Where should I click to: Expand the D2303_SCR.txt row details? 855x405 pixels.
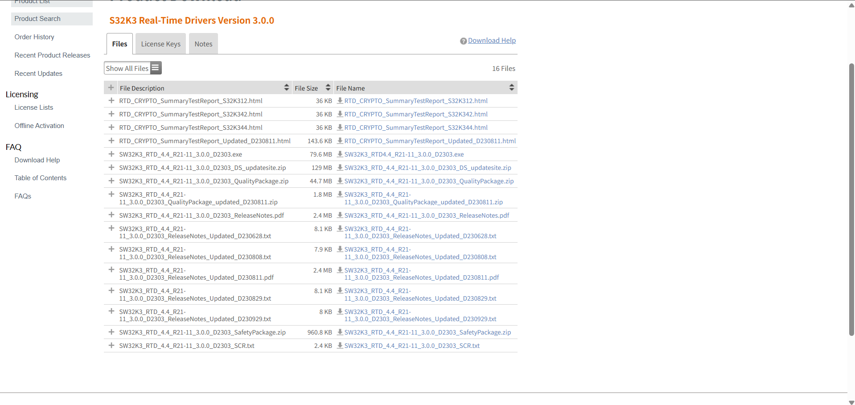111,345
